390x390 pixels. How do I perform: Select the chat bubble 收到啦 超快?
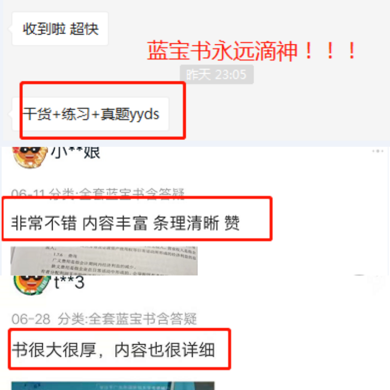pyautogui.click(x=60, y=29)
